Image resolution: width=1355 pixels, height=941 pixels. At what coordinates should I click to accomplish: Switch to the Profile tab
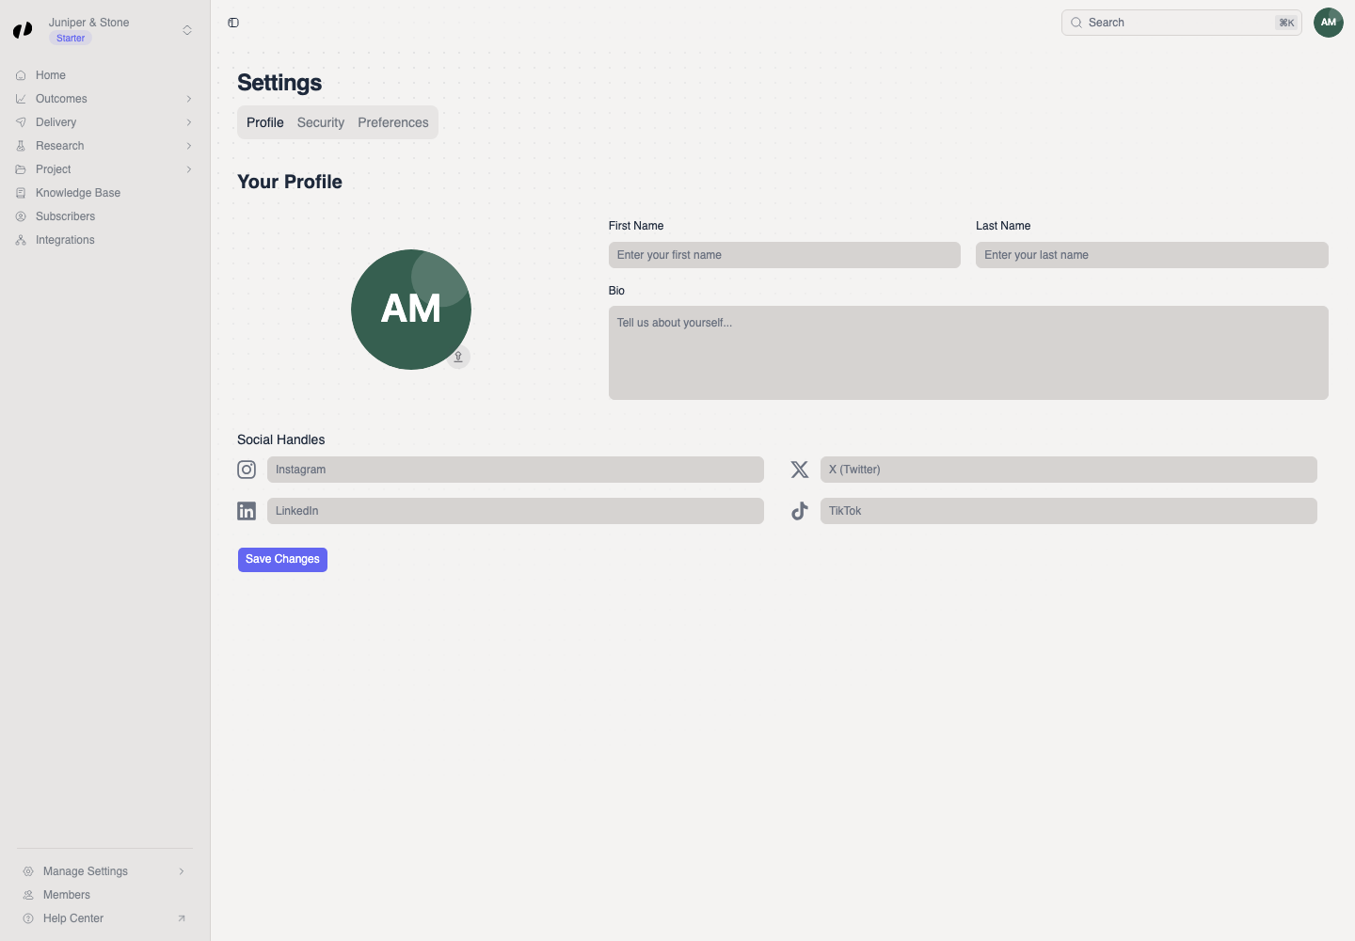265,122
